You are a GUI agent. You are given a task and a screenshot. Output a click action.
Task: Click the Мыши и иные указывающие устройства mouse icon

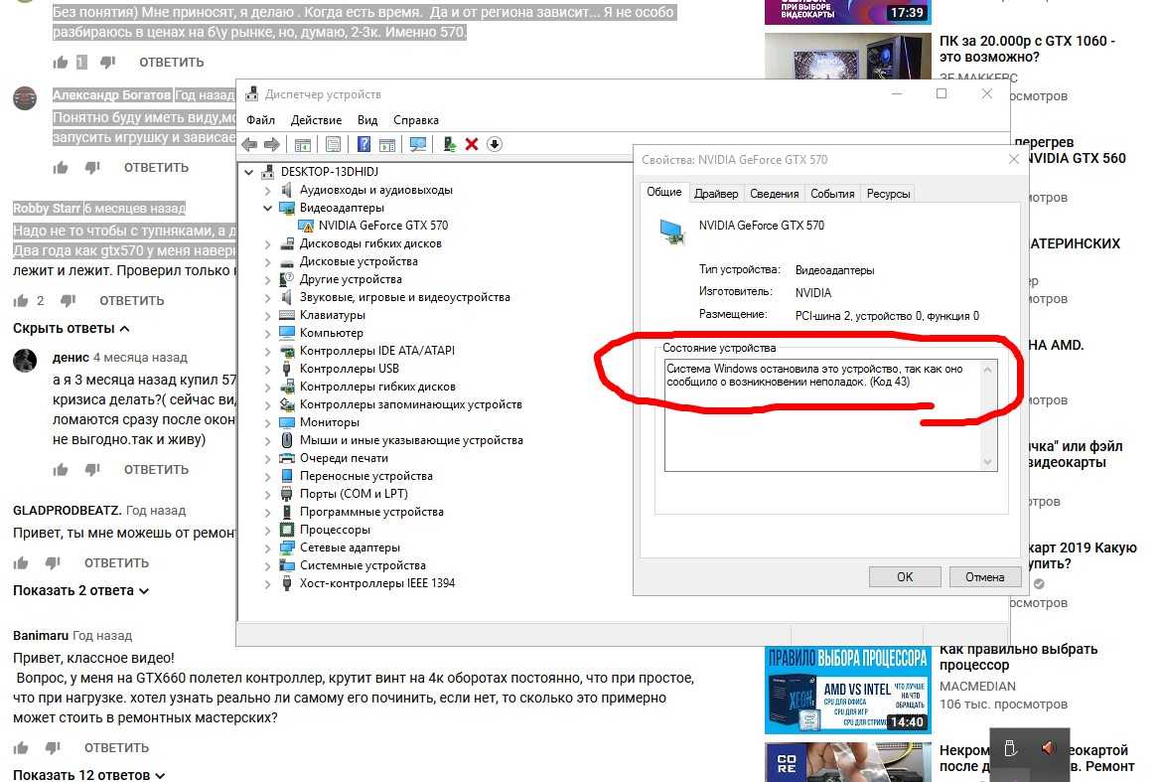click(286, 440)
